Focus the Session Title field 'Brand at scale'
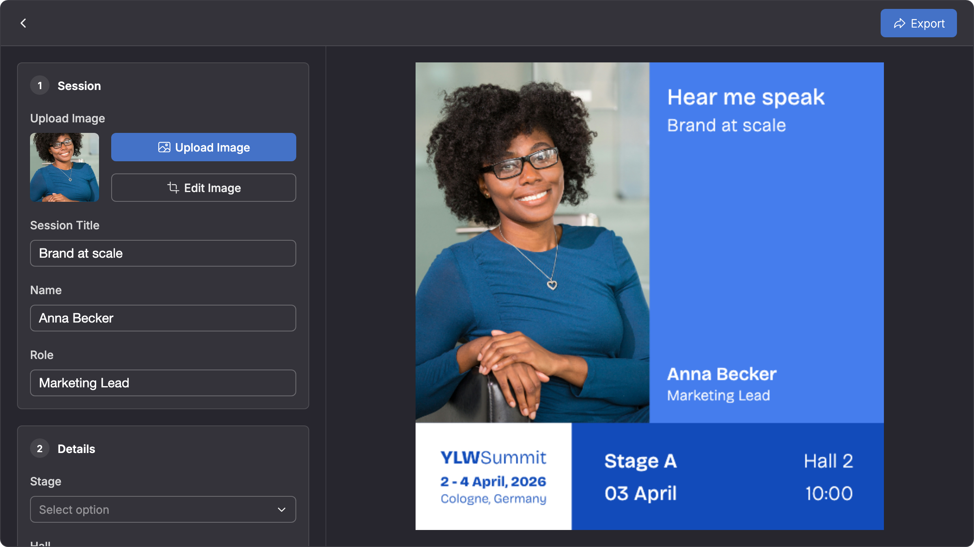This screenshot has width=974, height=547. [x=163, y=253]
